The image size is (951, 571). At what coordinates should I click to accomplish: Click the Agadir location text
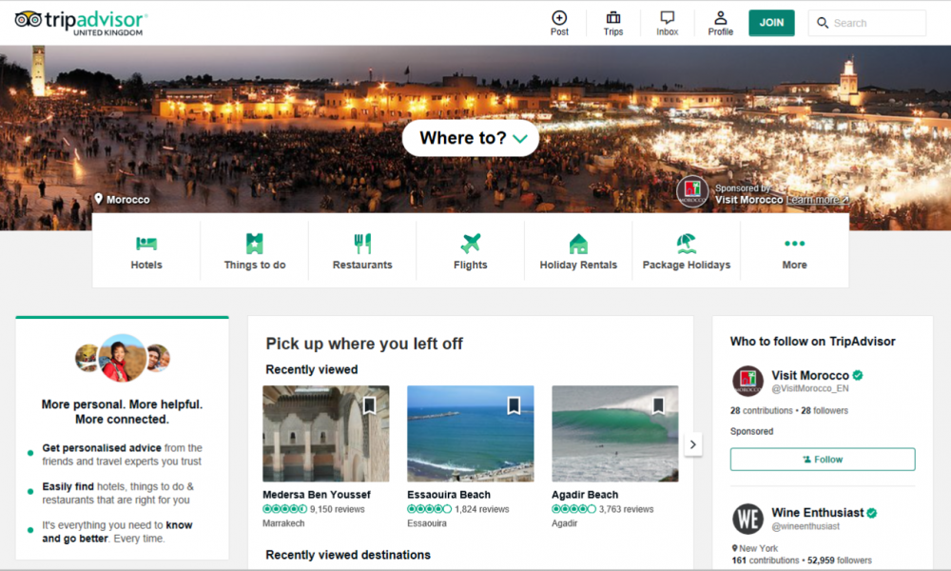[x=565, y=523]
